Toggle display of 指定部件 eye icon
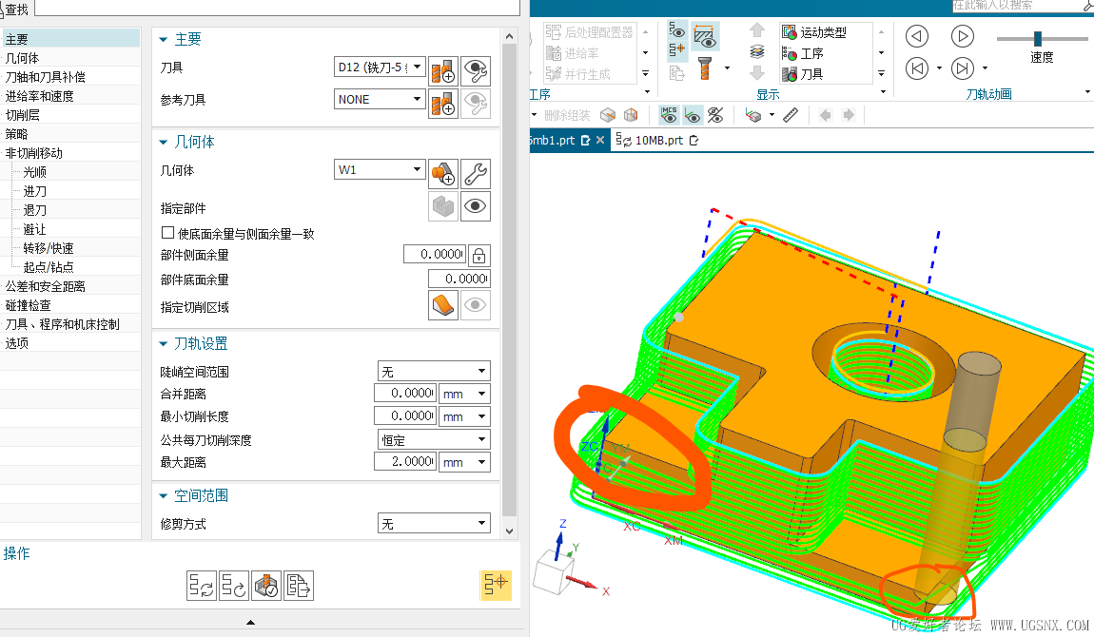 (x=476, y=206)
